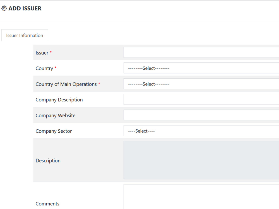
Task: Click the 'Country' field label
Action: point(44,69)
